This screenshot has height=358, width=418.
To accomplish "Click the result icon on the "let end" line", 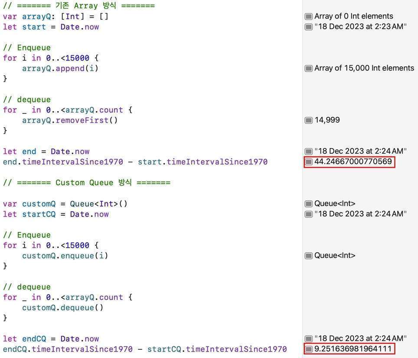I will coord(309,152).
